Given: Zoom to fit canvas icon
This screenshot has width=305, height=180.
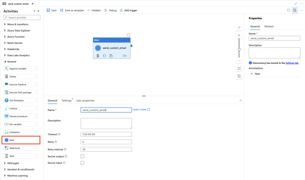Looking at the screenshot, I should (239, 69).
